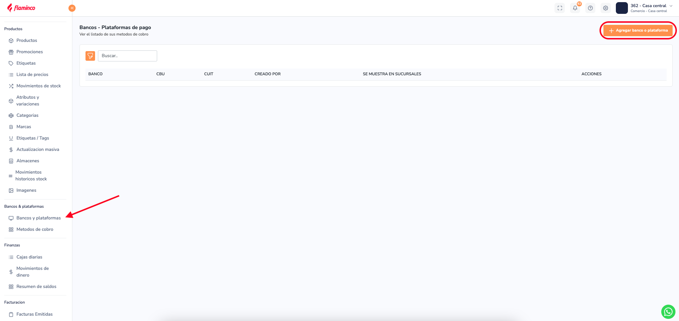
Task: Open the notifications bell icon
Action: [575, 8]
